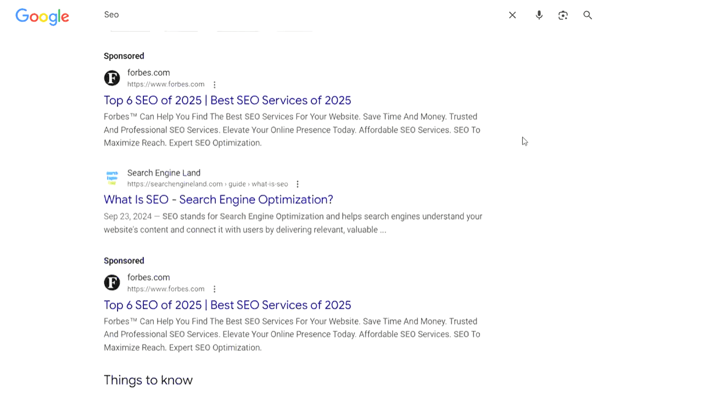Expand three-dot options on second Forbes ad

pos(215,289)
